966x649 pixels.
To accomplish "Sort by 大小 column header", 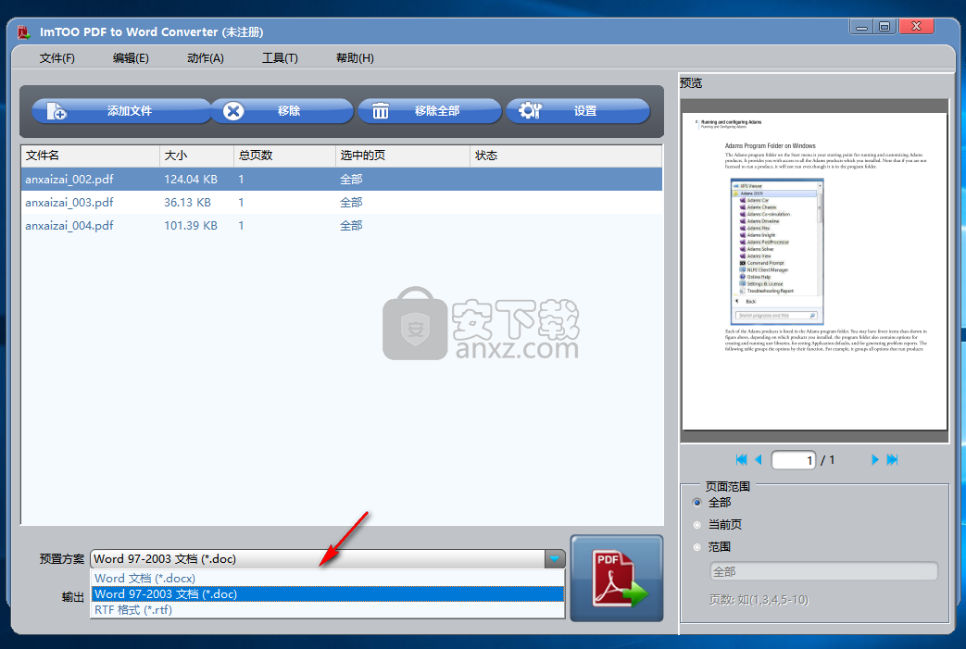I will tap(197, 156).
